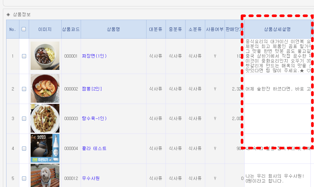Click the 상품코드 column header

coord(71,29)
